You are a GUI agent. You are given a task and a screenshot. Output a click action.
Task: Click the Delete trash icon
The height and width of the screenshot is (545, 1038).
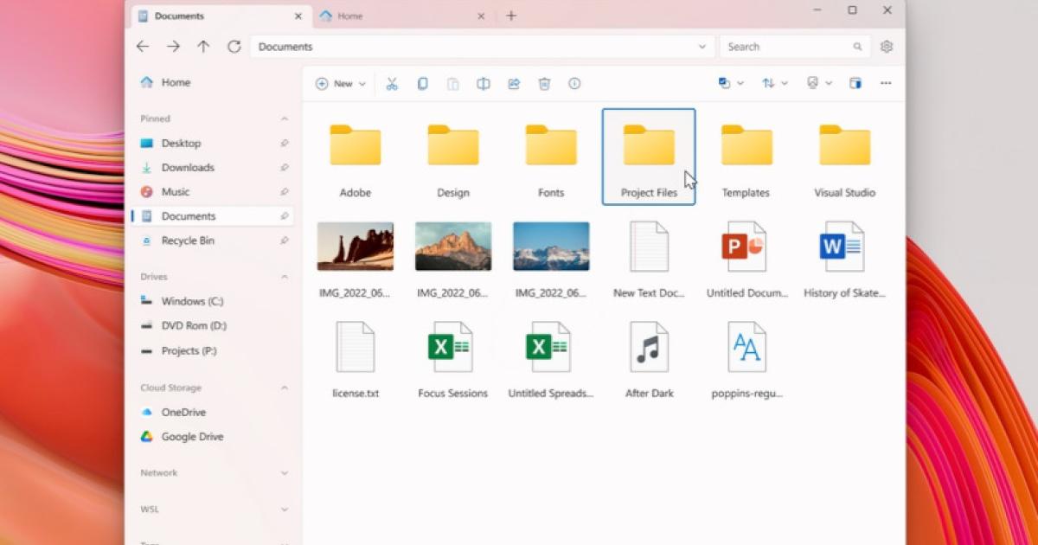pos(544,84)
